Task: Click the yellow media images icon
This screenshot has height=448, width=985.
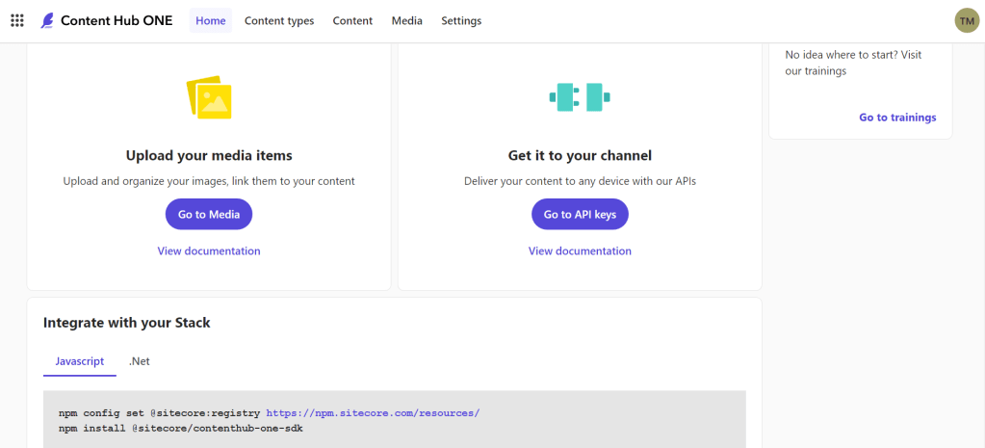Action: coord(209,97)
